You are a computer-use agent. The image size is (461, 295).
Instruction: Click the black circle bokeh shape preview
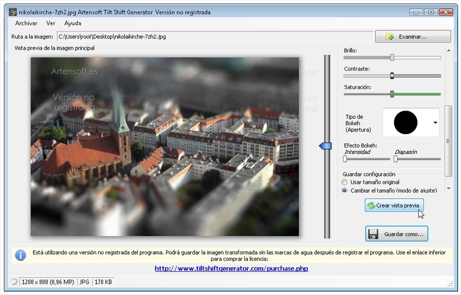pos(406,122)
